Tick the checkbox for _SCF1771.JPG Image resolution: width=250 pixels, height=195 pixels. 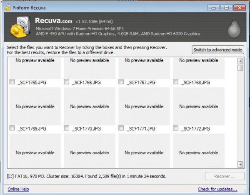click(x=121, y=128)
